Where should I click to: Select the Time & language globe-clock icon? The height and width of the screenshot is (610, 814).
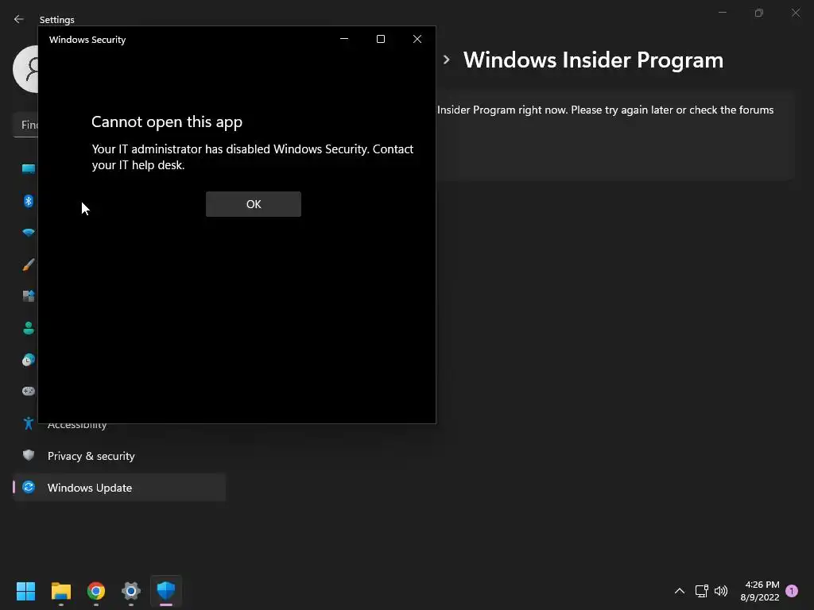pyautogui.click(x=29, y=360)
